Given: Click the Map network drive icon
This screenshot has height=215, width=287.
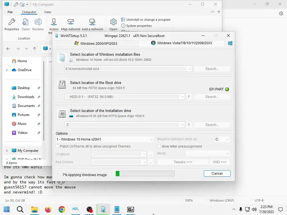Looking at the screenshot, I should [71, 22].
